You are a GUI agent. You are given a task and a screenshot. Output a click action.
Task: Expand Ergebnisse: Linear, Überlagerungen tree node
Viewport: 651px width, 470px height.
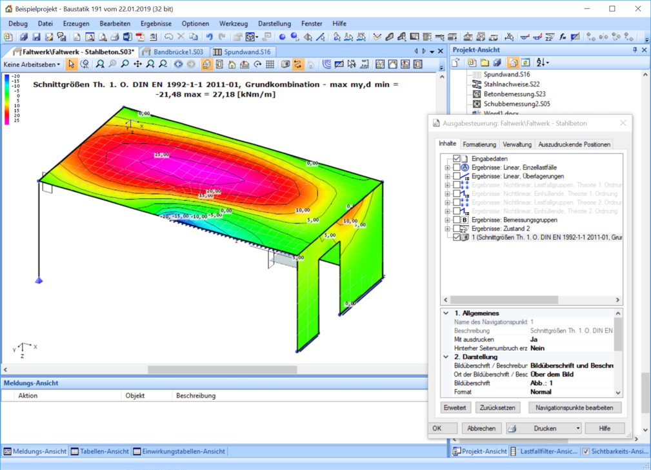tap(447, 176)
